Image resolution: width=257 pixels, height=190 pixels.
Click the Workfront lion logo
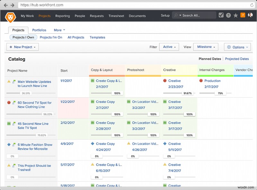click(11, 16)
